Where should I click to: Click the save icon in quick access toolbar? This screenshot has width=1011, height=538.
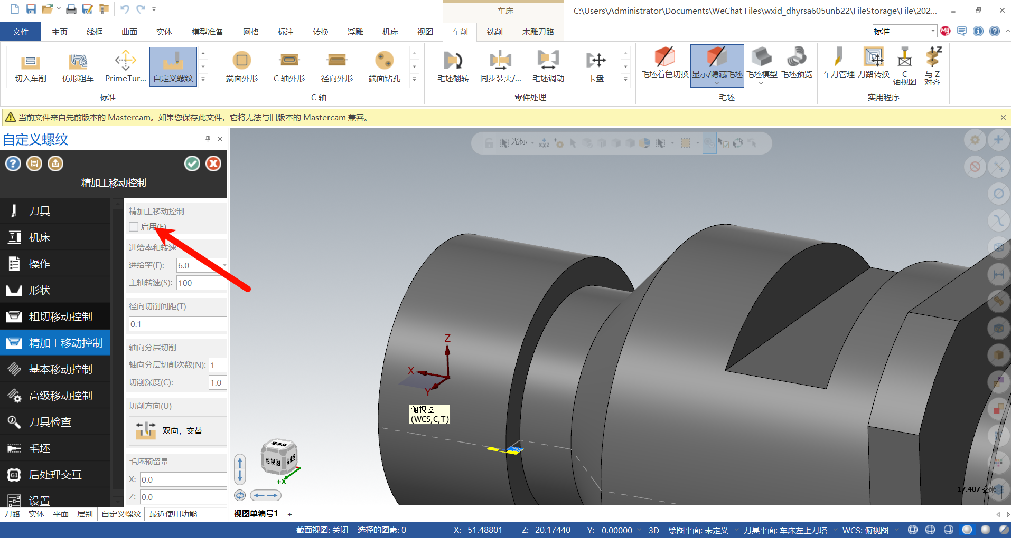(x=31, y=9)
